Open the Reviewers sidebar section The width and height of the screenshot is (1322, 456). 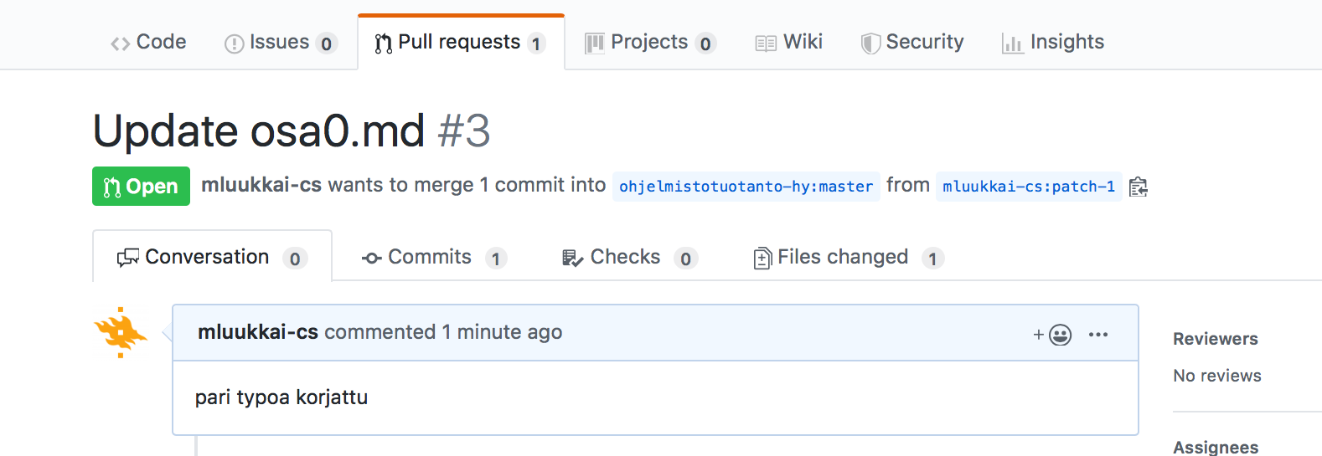(x=1215, y=339)
